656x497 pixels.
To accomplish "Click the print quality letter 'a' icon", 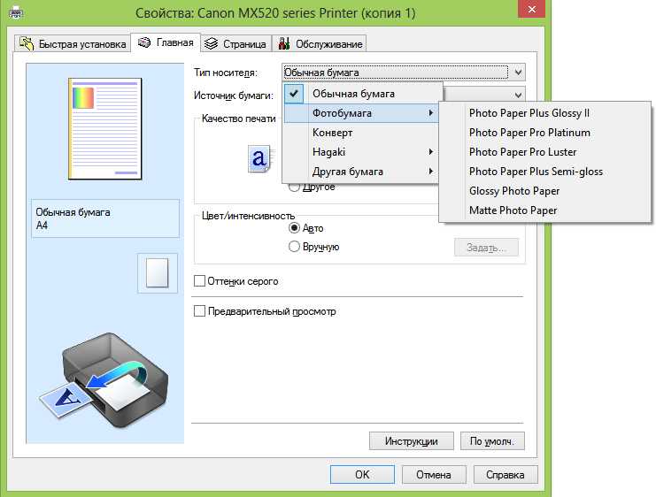I will tap(259, 159).
